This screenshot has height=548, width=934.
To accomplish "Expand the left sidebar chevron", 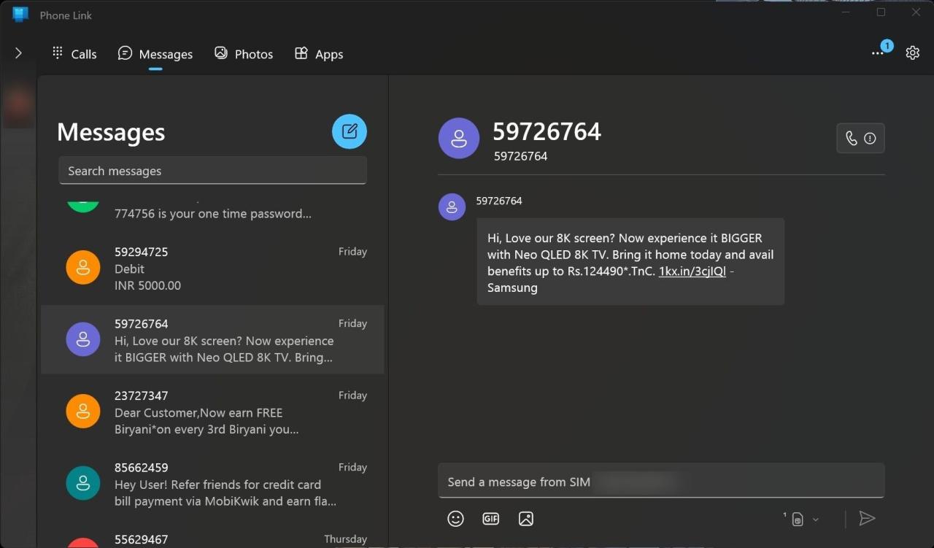I will [18, 53].
